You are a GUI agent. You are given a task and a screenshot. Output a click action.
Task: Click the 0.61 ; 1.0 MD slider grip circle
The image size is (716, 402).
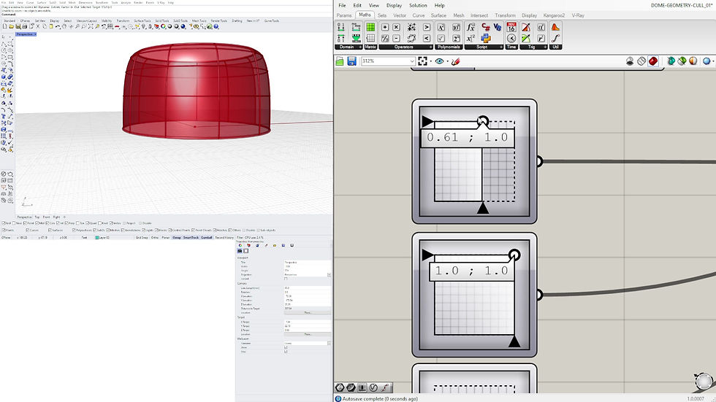point(483,121)
